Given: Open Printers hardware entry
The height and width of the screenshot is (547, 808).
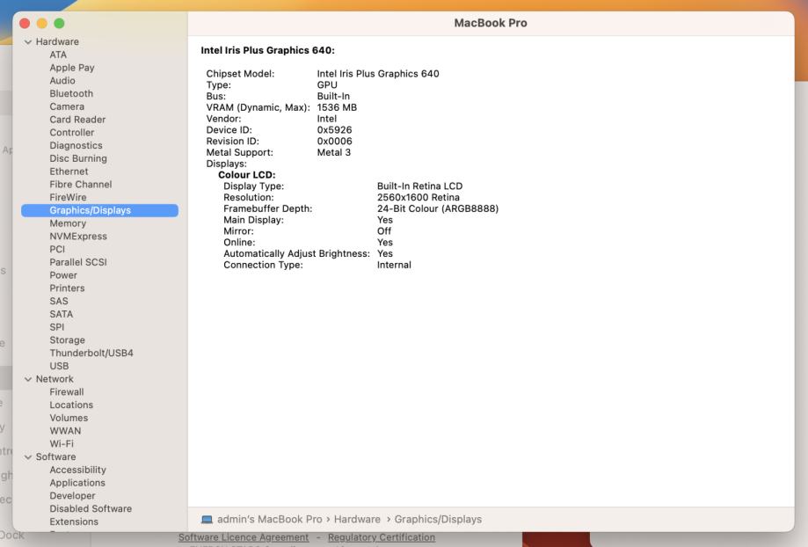Looking at the screenshot, I should point(67,288).
